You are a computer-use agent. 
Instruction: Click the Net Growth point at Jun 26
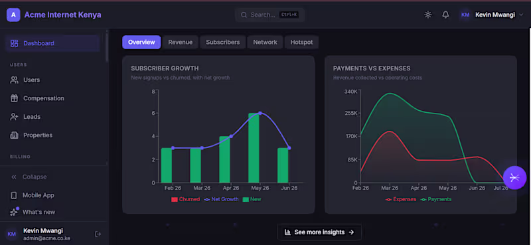pos(289,148)
